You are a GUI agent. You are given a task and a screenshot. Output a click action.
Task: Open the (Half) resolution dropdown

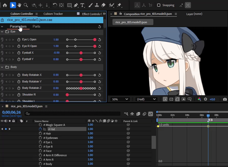coord(146,99)
